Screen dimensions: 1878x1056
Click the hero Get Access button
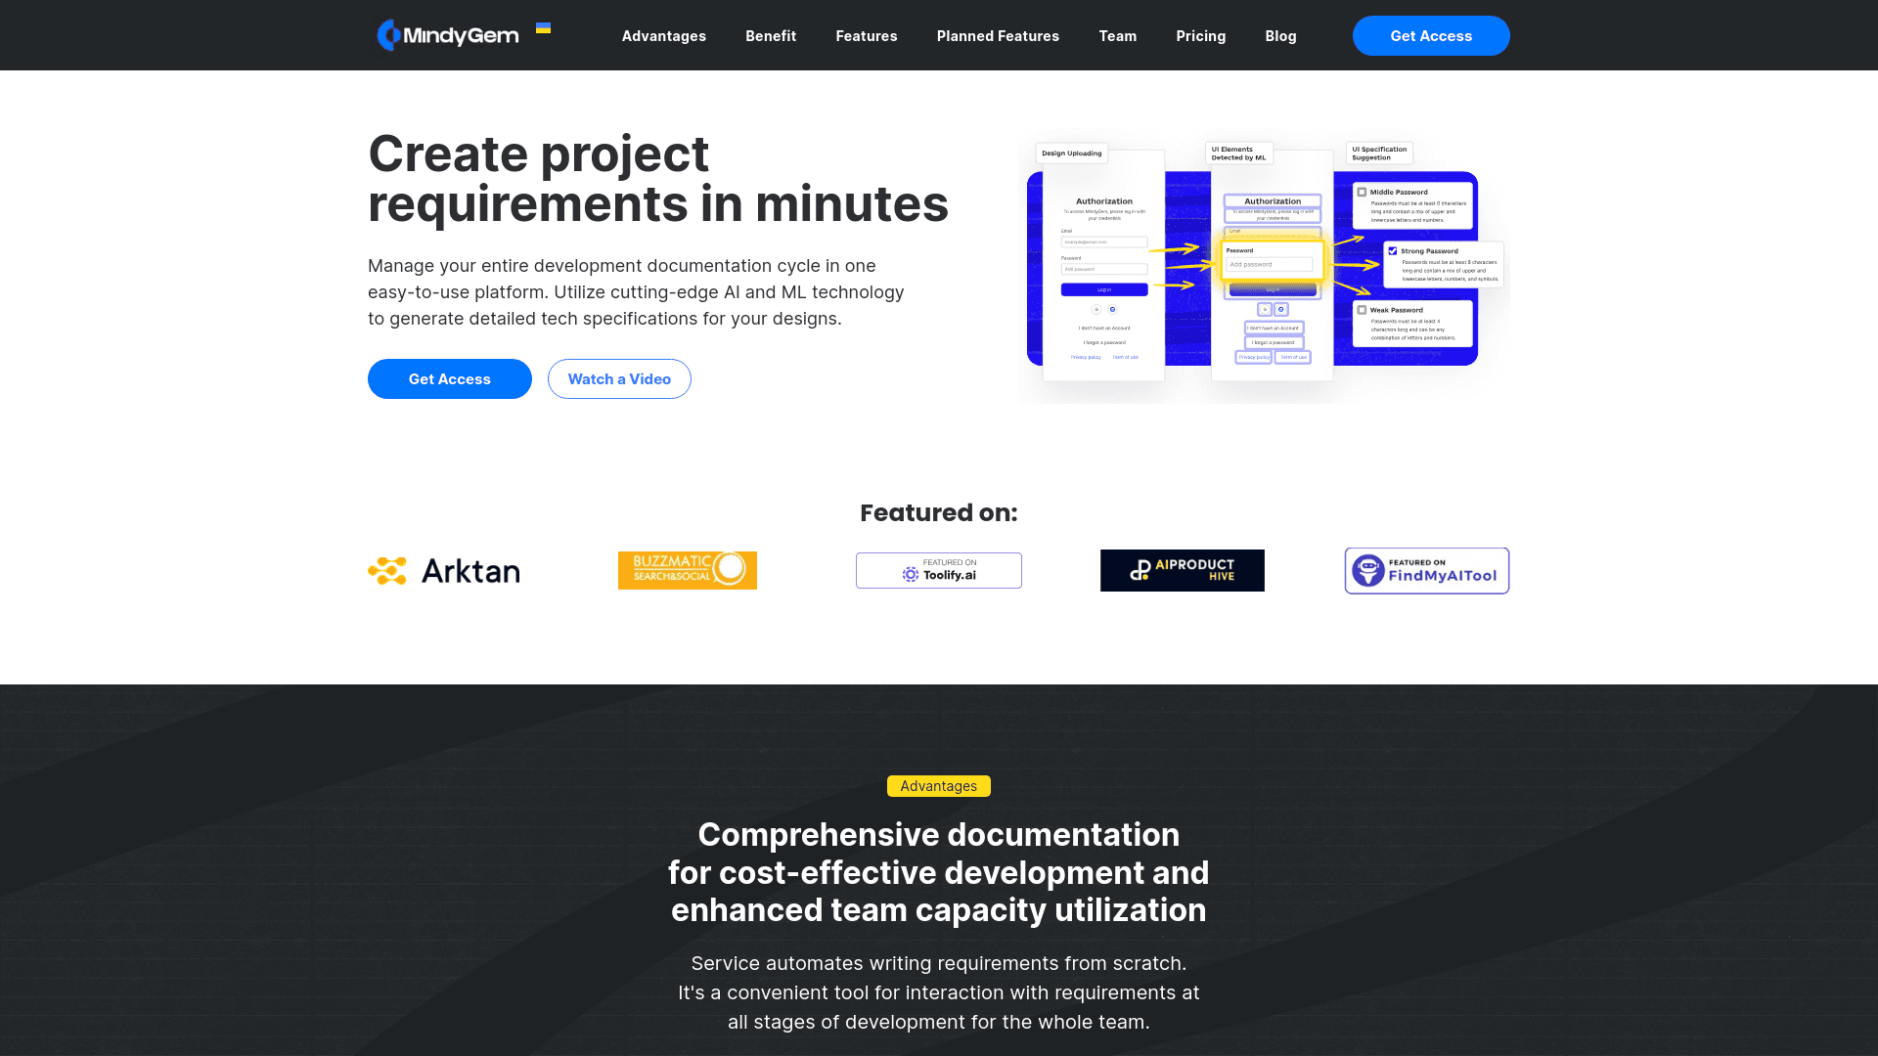click(450, 379)
